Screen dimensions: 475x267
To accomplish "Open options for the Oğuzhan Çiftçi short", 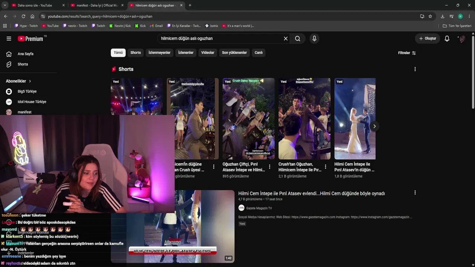I will coord(270,167).
